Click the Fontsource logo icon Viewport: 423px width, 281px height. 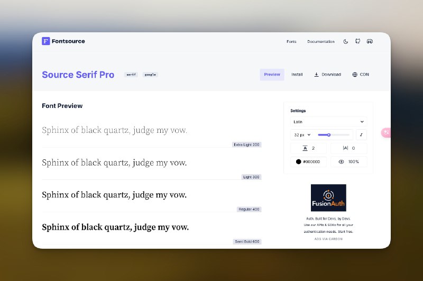pyautogui.click(x=46, y=41)
